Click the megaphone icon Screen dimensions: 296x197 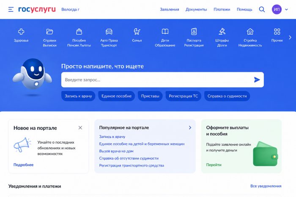click(x=22, y=145)
